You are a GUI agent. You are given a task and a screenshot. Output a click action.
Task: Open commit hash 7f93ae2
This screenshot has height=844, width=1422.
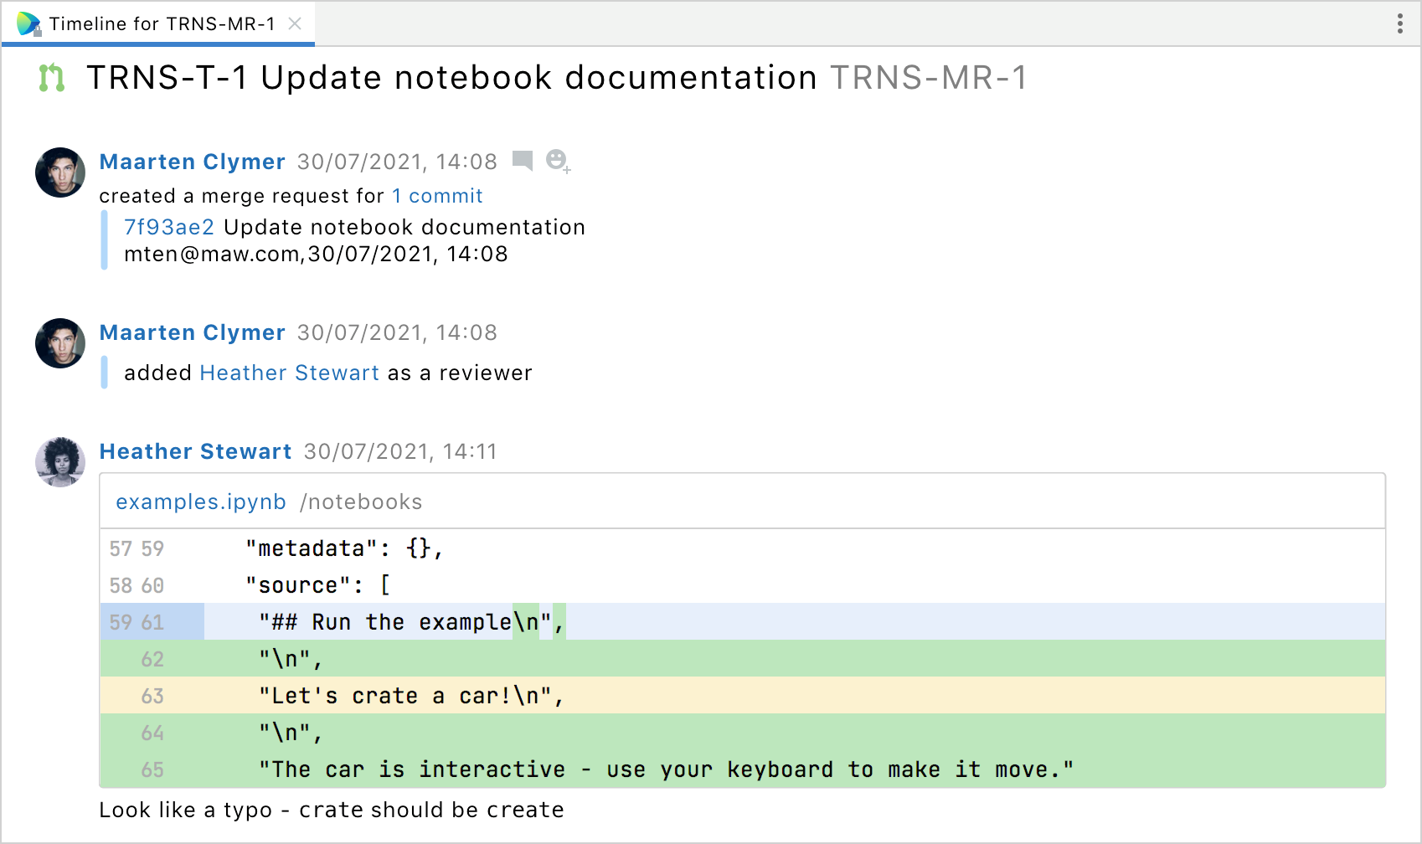[x=169, y=227]
